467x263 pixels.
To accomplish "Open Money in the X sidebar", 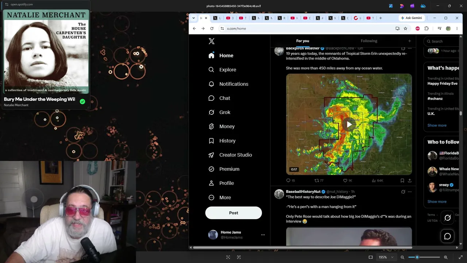I will 221,126.
